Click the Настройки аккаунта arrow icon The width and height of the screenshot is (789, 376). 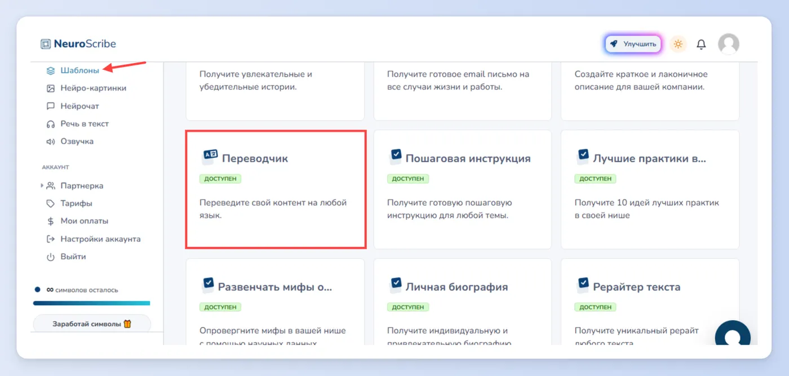pyautogui.click(x=51, y=239)
